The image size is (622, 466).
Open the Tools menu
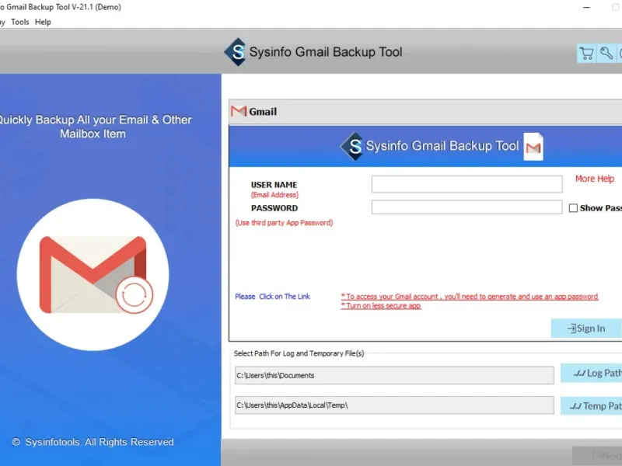pos(20,22)
